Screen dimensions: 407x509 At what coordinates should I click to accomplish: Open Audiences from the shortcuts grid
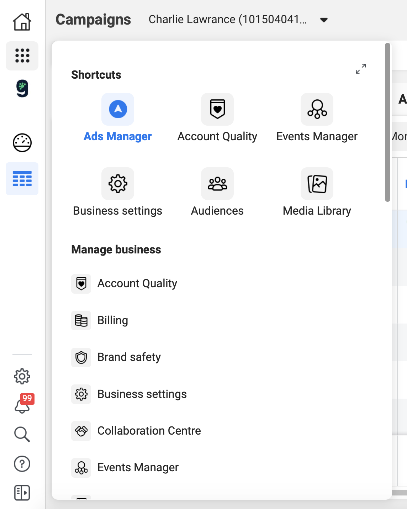(217, 184)
